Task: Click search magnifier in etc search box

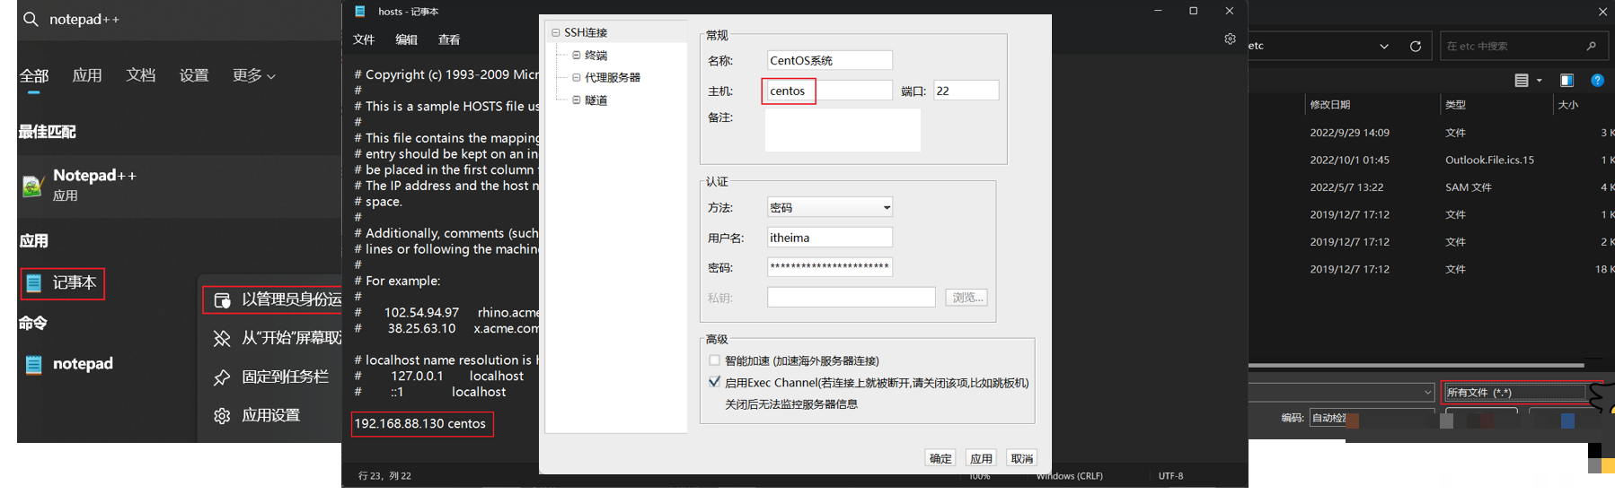Action: (1591, 46)
